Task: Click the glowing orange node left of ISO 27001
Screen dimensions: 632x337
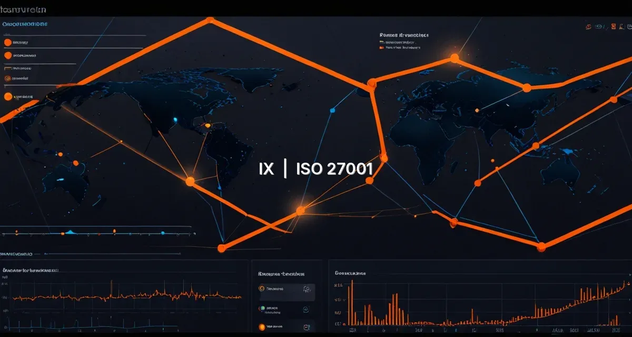Action: coord(190,181)
